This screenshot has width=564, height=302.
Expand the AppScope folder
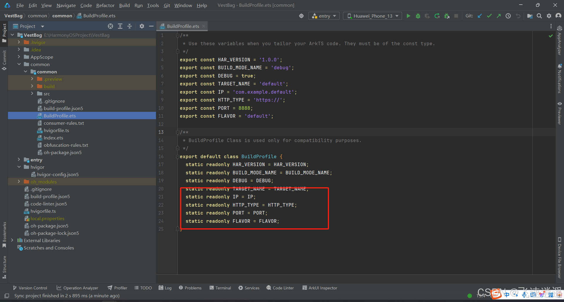(19, 57)
